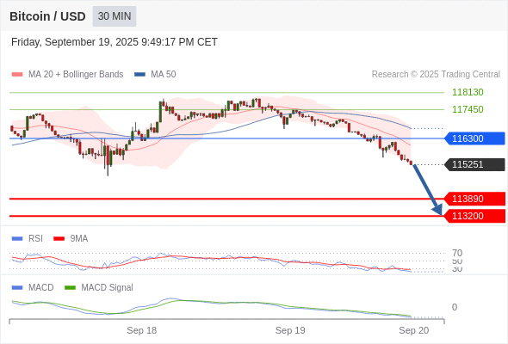The height and width of the screenshot is (344, 508).
Task: Click the MACD Signal legend label
Action: 108,288
